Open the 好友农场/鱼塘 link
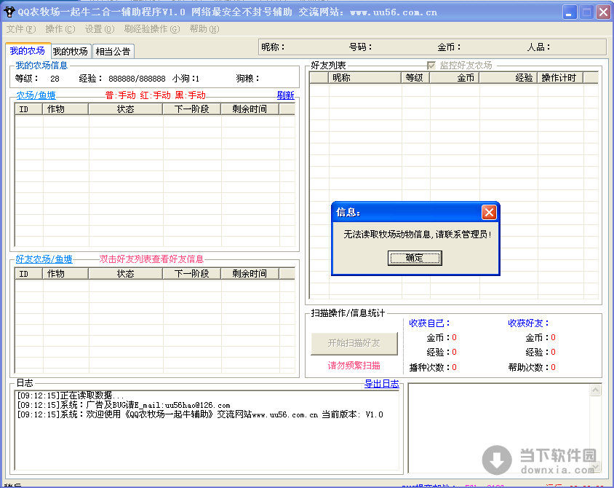Image resolution: width=614 pixels, height=488 pixels. click(x=44, y=259)
